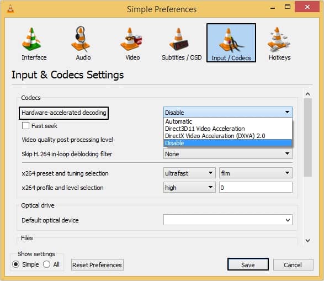
Task: Click the Cancel button
Action: (293, 264)
